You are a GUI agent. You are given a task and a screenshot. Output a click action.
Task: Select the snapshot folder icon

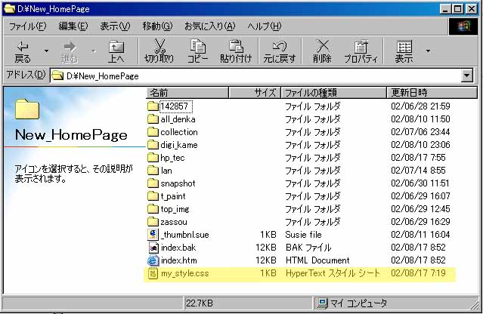(x=153, y=183)
